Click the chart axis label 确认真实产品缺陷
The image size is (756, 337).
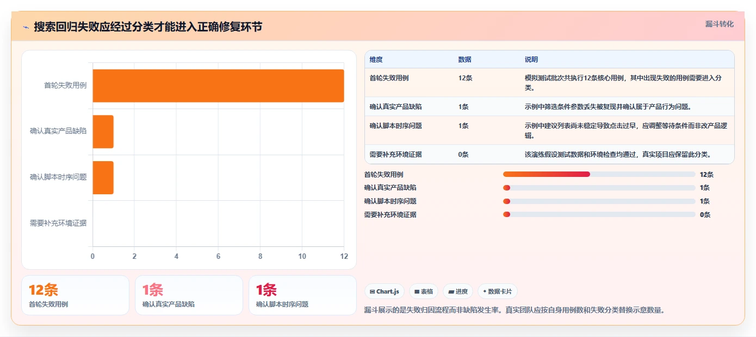[58, 131]
